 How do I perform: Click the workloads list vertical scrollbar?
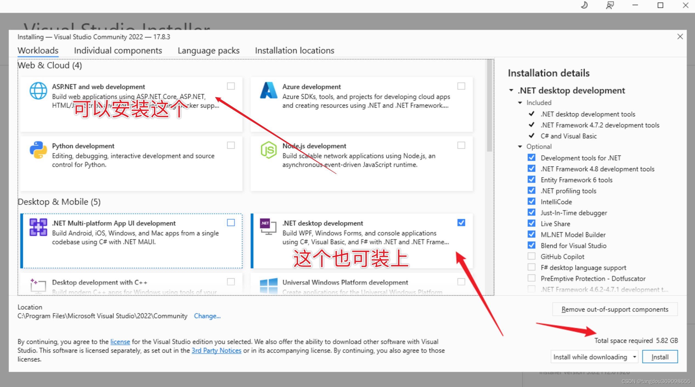click(489, 106)
